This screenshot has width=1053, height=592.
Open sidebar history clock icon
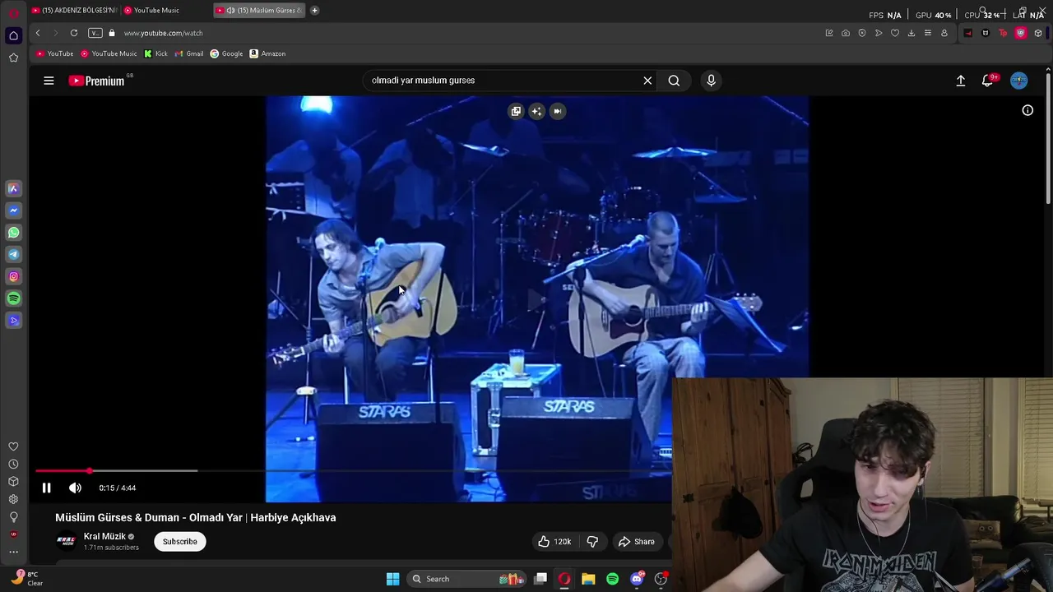[13, 465]
